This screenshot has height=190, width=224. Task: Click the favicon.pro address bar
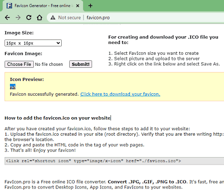(135, 17)
